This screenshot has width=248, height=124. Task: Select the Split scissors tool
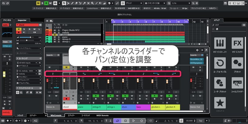(80, 3)
